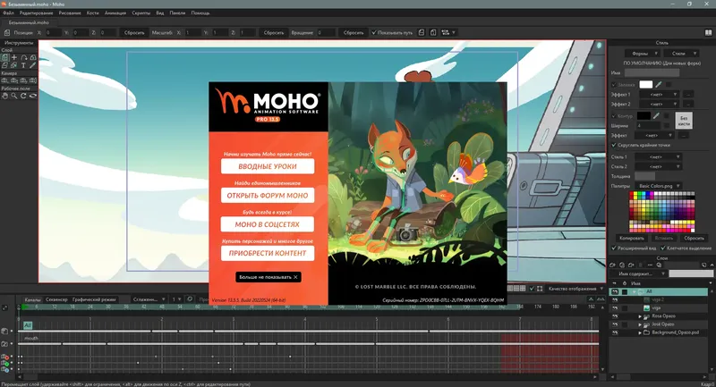Image resolution: width=716 pixels, height=387 pixels.
Task: Select the Eyedropper tool in Layer tools
Action: 32,65
